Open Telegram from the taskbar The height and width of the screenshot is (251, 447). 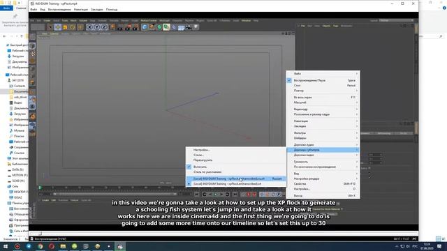pyautogui.click(x=29, y=246)
